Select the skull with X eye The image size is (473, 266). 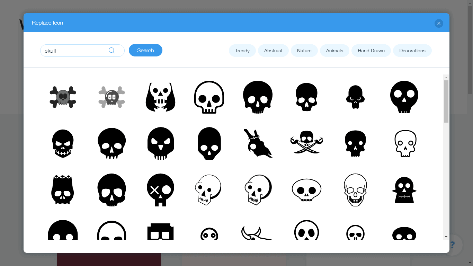160,190
